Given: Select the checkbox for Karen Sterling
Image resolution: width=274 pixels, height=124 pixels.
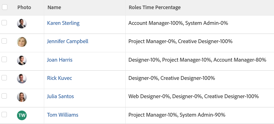Looking at the screenshot, I should point(4,23).
